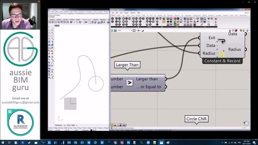Open Photoshop from the Windows taskbar

[x=128, y=143]
